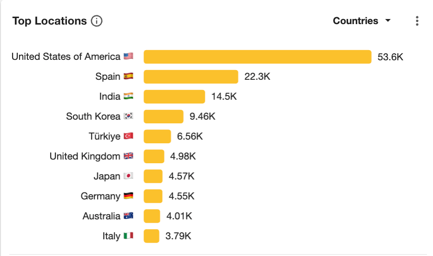Select the South Korea bar
The image size is (433, 256).
tap(164, 116)
